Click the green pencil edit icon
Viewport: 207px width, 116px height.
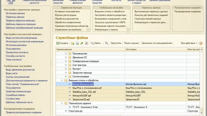click(82, 43)
